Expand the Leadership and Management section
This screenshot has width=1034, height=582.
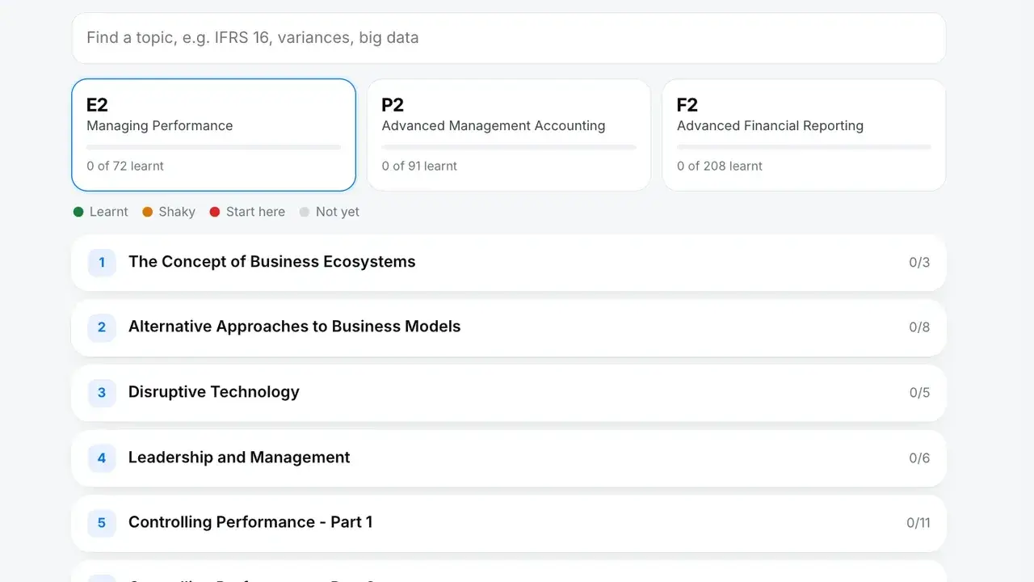[509, 458]
